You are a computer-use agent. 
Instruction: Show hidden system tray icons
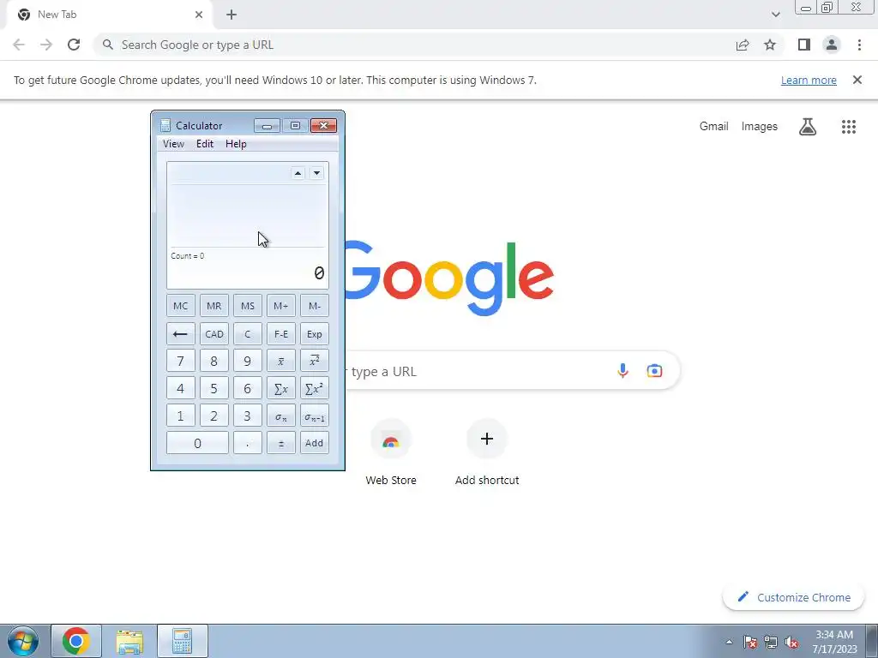(x=729, y=642)
